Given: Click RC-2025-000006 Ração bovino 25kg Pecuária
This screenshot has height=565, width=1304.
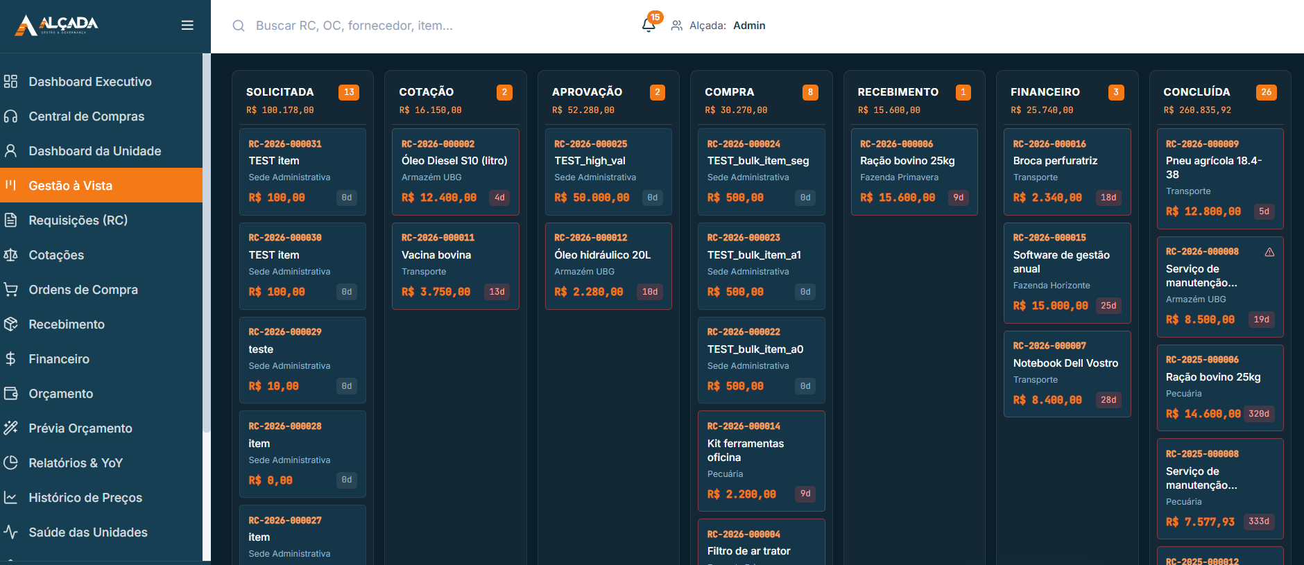Looking at the screenshot, I should (1220, 388).
